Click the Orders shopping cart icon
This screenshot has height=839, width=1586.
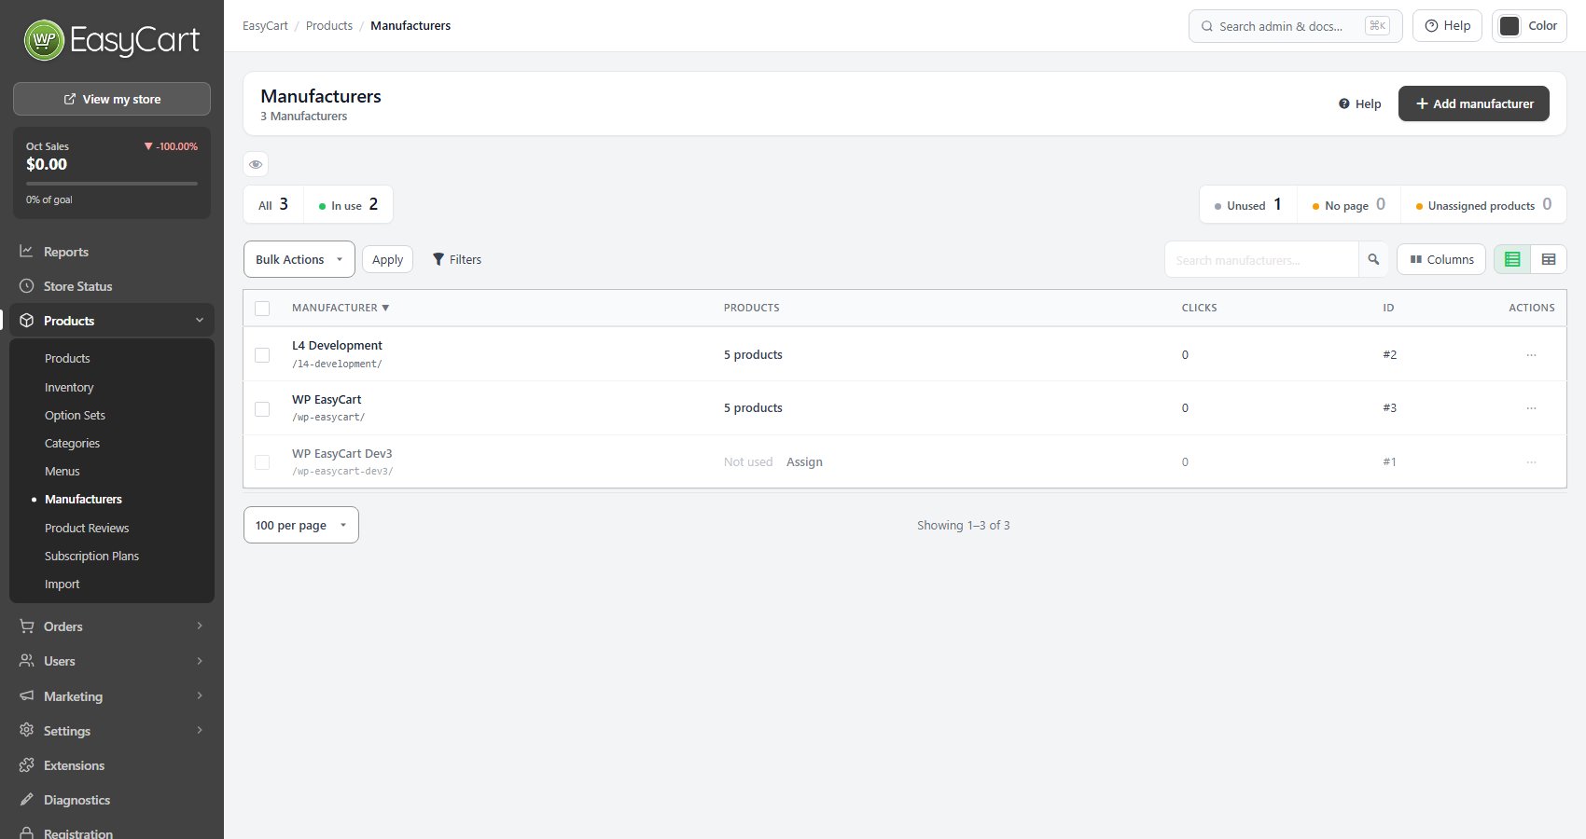(26, 626)
